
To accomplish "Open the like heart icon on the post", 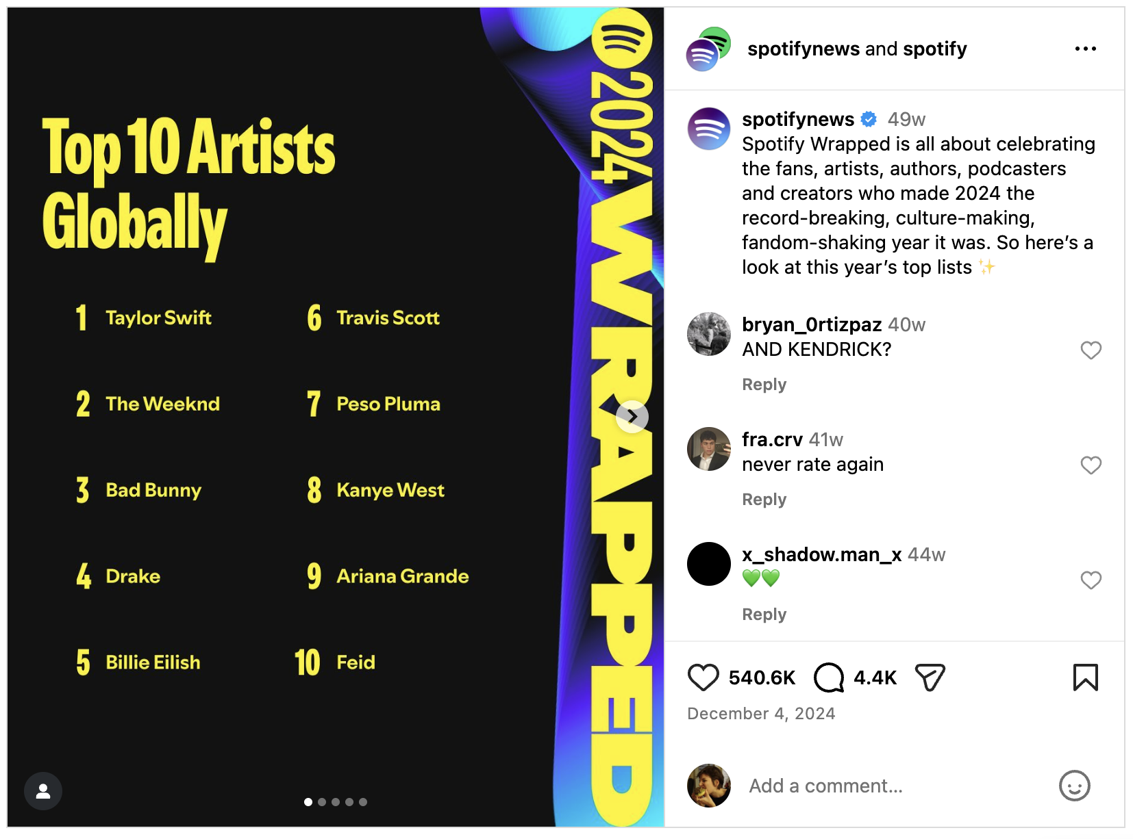I will click(x=704, y=677).
